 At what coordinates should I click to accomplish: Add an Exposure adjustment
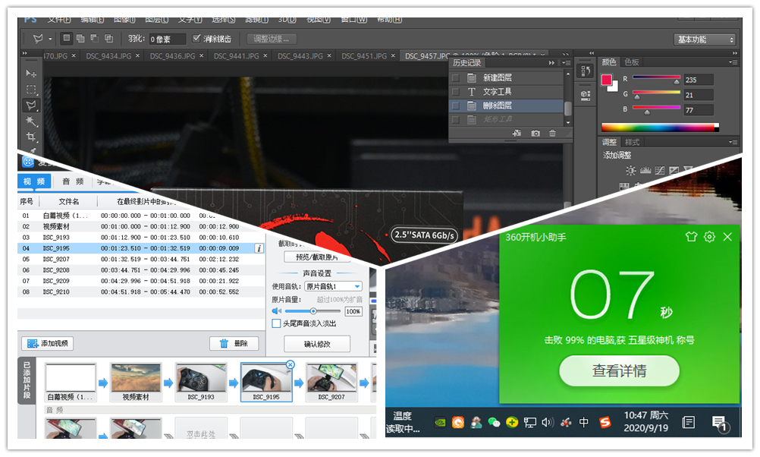click(x=674, y=170)
